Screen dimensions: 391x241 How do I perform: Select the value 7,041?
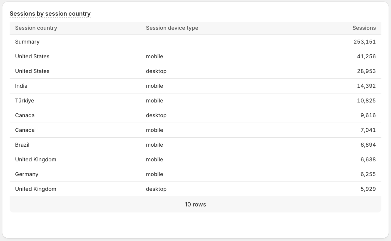[368, 130]
